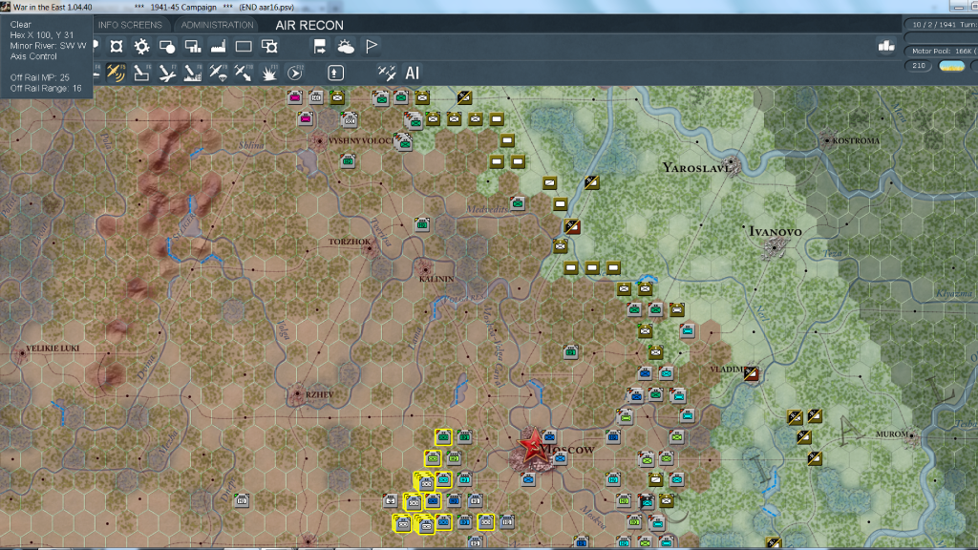Click the blue and yellow weather indicator
Image resolution: width=978 pixels, height=550 pixels.
pyautogui.click(x=951, y=66)
